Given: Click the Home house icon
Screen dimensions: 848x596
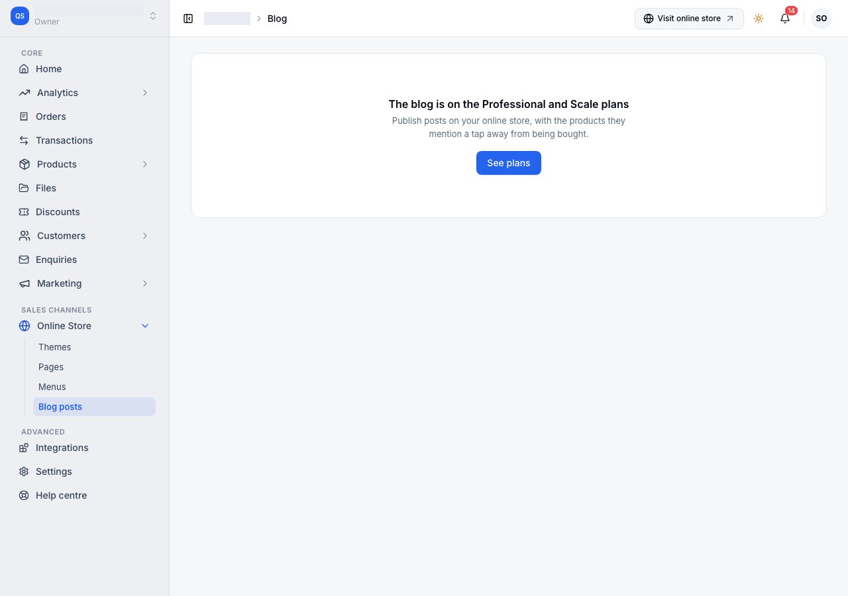Looking at the screenshot, I should pyautogui.click(x=24, y=69).
